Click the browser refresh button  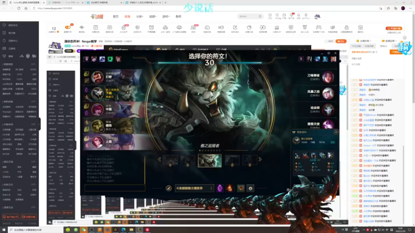coord(19,8)
